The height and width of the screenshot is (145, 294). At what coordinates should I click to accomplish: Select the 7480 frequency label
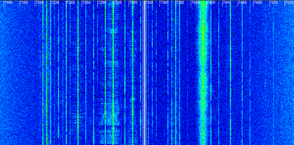click(x=258, y=3)
